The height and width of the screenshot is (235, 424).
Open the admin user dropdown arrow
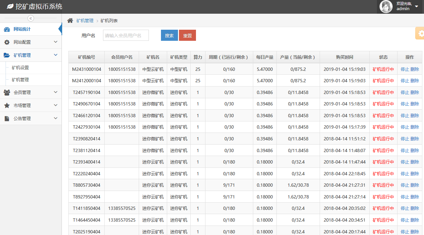(x=416, y=7)
